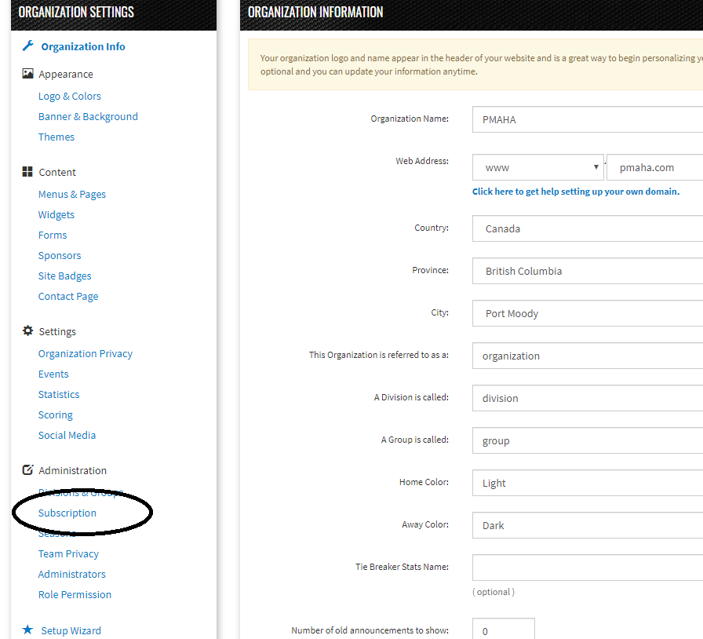Click the old announcements count field
Viewport: 703px width, 639px height.
coord(503,630)
